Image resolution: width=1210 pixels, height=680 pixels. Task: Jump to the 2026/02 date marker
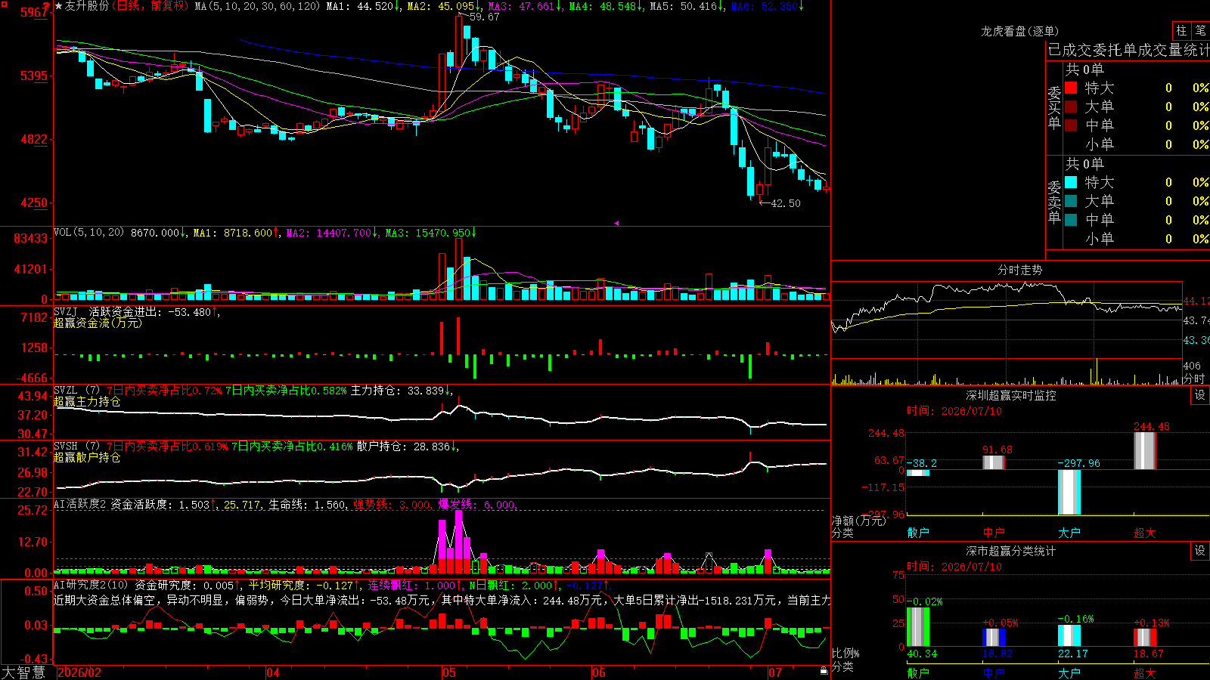(79, 672)
